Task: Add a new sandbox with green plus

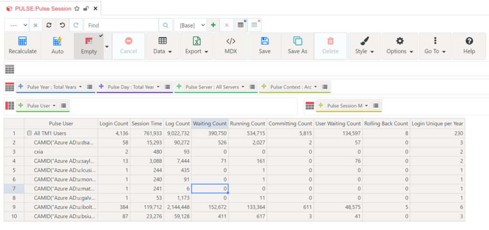Action: tap(213, 25)
